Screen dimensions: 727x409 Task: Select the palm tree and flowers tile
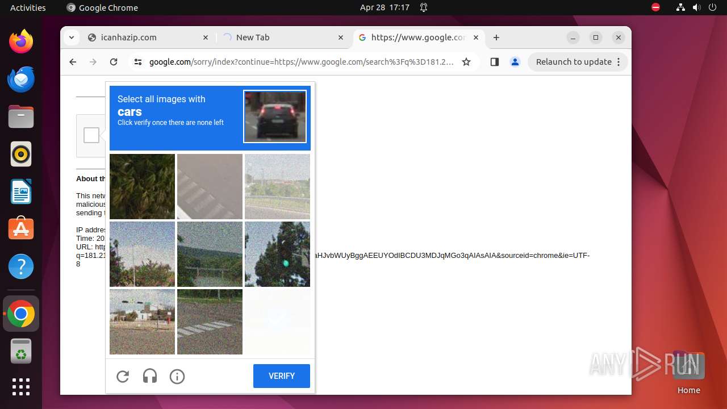tap(142, 254)
